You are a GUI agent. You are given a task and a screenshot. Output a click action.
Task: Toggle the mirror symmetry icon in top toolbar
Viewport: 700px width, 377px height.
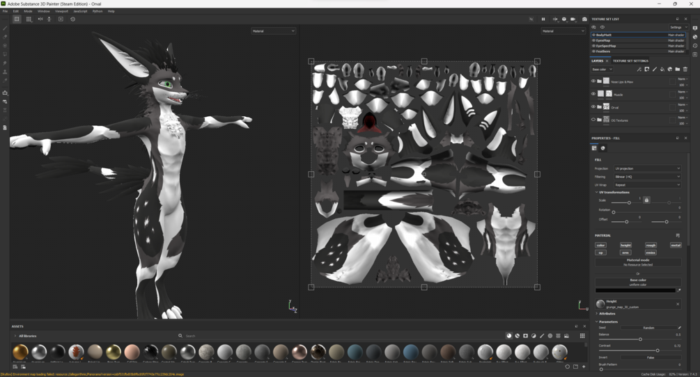click(40, 19)
